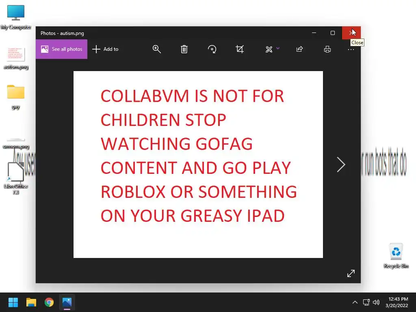Click Photos app taskbar icon
The width and height of the screenshot is (416, 312).
click(67, 302)
